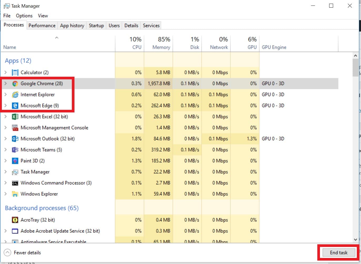Click the Microsoft Management Console icon
361x264 pixels.
pos(15,128)
